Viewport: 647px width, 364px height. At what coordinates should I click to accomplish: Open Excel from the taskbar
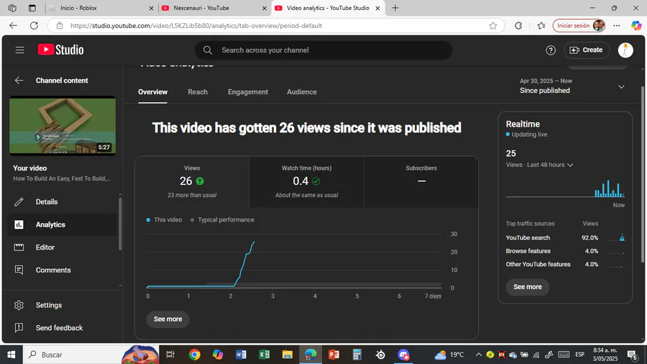click(x=264, y=355)
